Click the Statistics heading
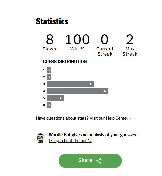162x176 pixels. pyautogui.click(x=52, y=21)
